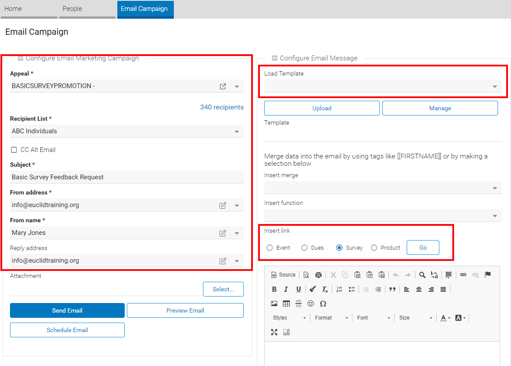Insert a numbered list
The width and height of the screenshot is (511, 366).
tap(339, 289)
